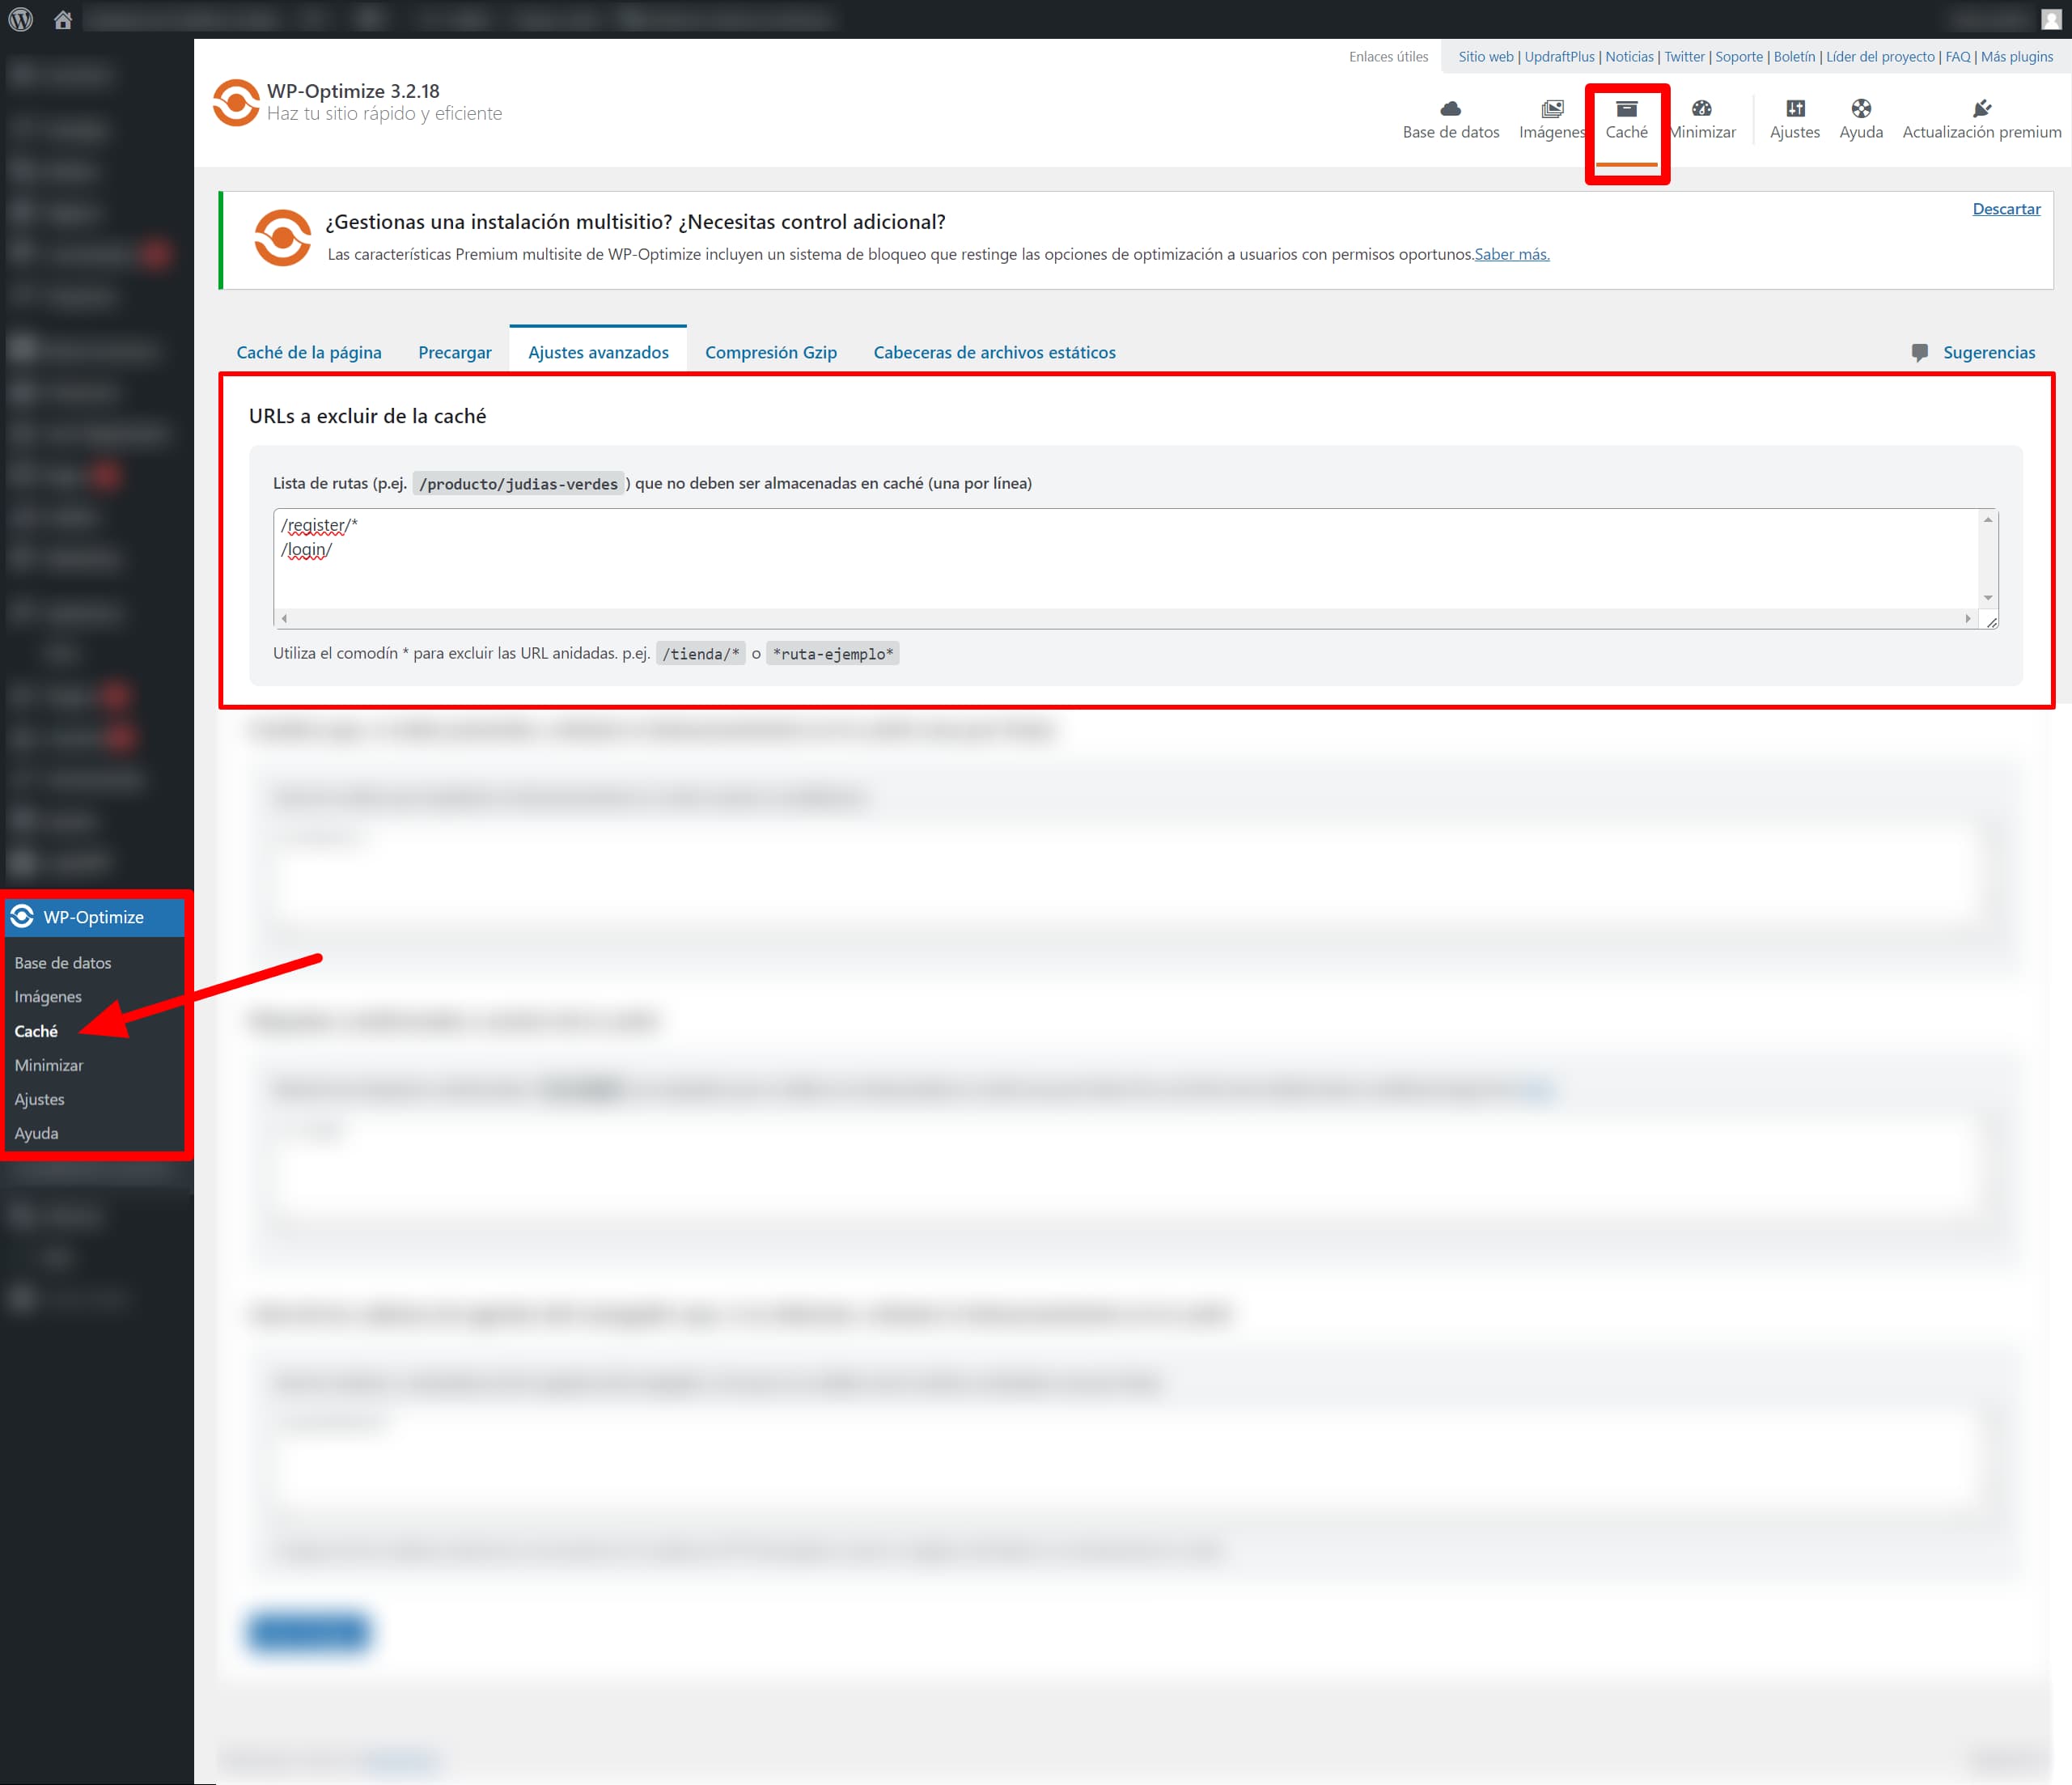Open the Minimizar gauge icon
The image size is (2072, 1785).
tap(1701, 108)
